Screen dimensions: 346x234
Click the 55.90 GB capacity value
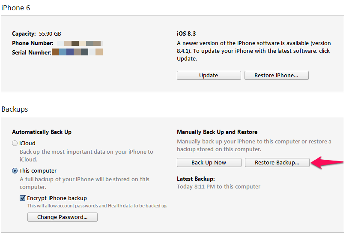[x=50, y=34]
